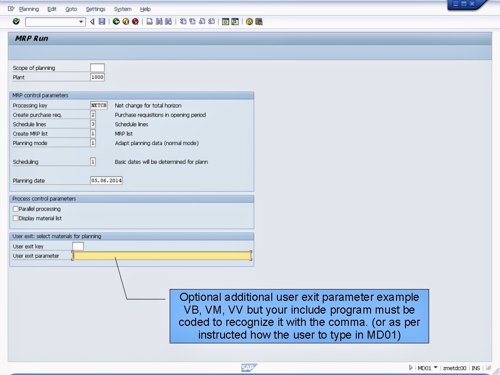Click the Customize Local Layout icon
500x375 pixels.
(x=258, y=21)
